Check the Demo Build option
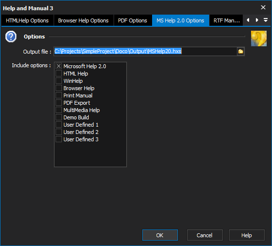This screenshot has height=246, width=272. pos(58,117)
